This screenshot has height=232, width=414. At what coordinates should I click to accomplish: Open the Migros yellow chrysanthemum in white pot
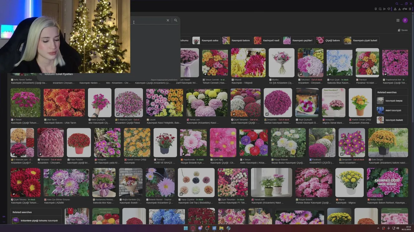click(349, 182)
